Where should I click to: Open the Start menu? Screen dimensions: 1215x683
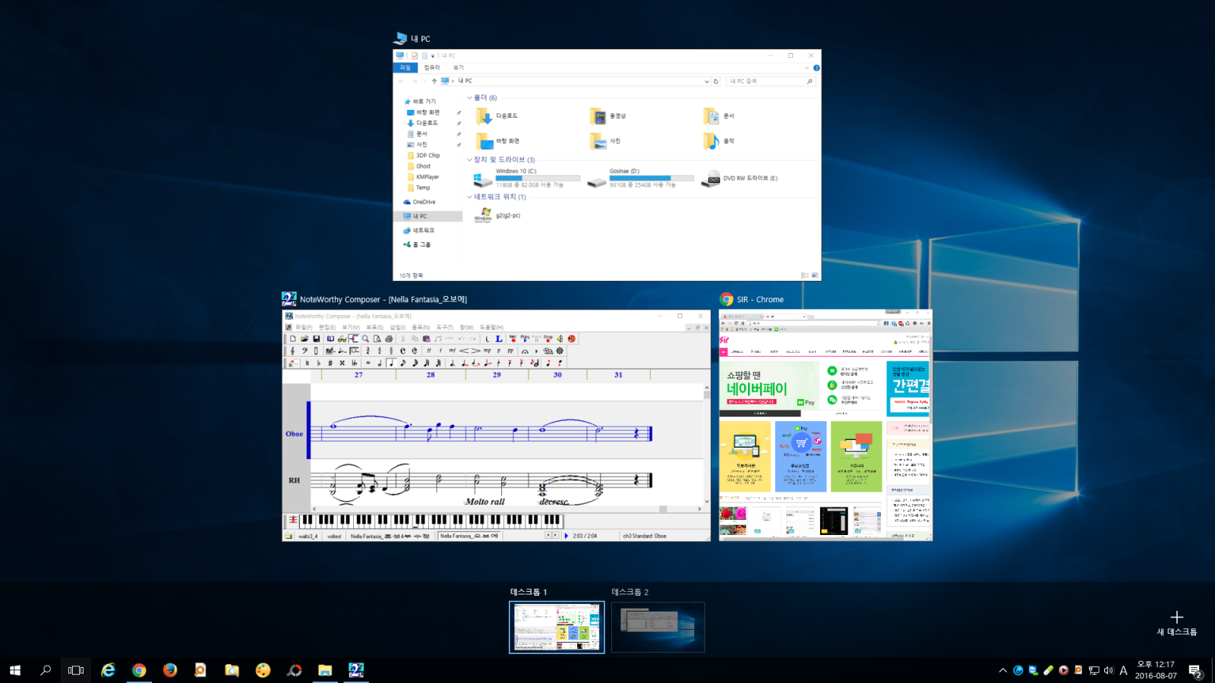click(x=15, y=670)
